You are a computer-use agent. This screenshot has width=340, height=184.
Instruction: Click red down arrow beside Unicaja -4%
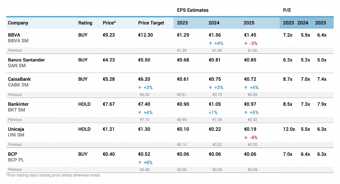246,138
